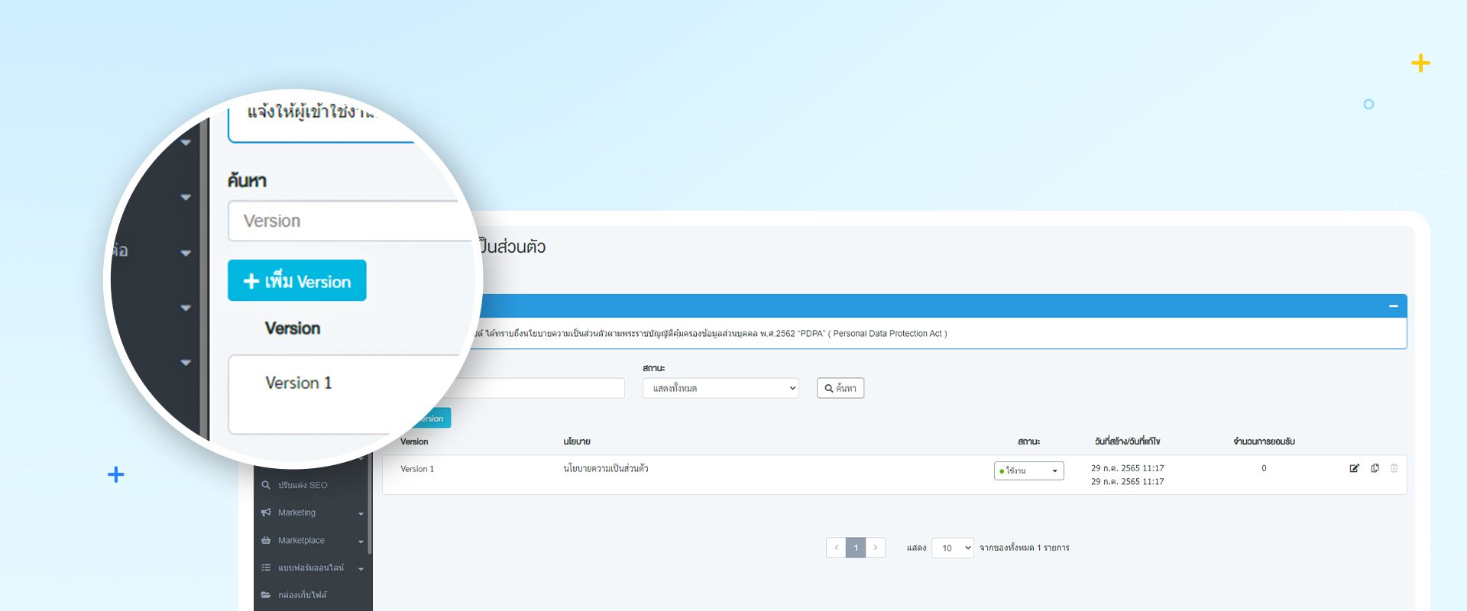Viewport: 1467px width, 611px height.
Task: Open ปรับแต่ง SEO in the sidebar
Action: click(303, 485)
